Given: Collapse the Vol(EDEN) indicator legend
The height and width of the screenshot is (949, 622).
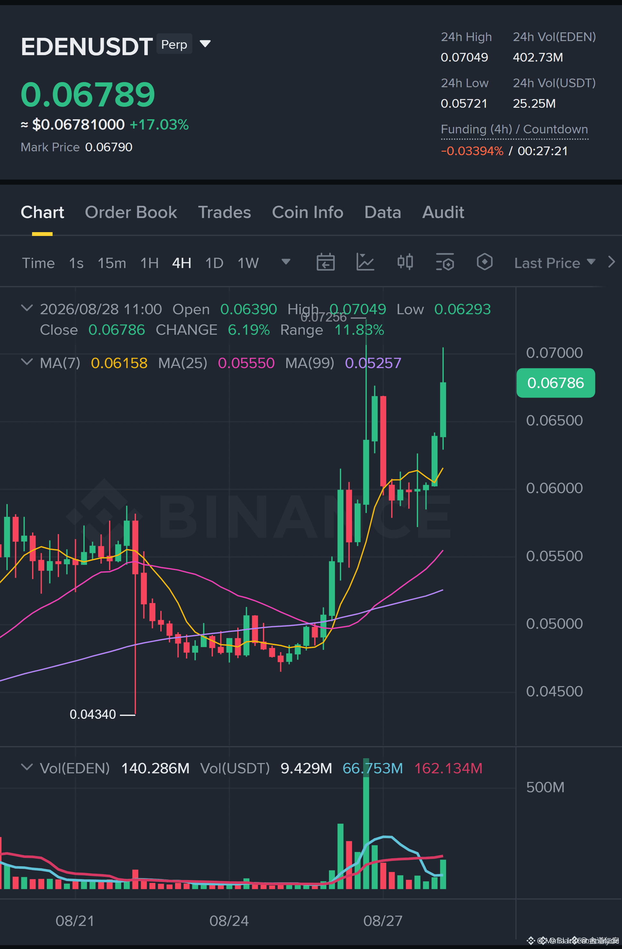Looking at the screenshot, I should point(26,767).
